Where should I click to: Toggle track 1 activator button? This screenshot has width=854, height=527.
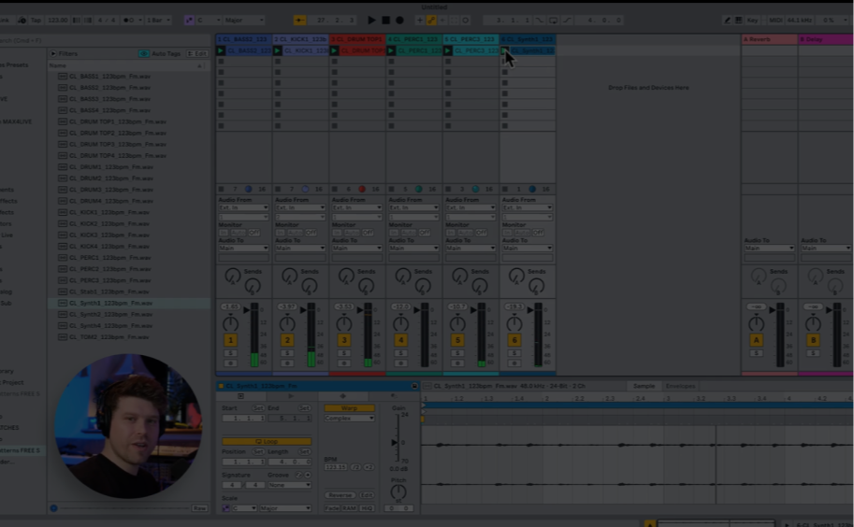pos(230,340)
